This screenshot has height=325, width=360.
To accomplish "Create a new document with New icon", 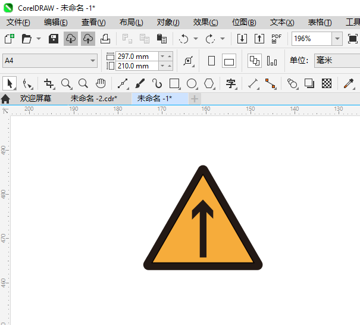I will (10, 39).
